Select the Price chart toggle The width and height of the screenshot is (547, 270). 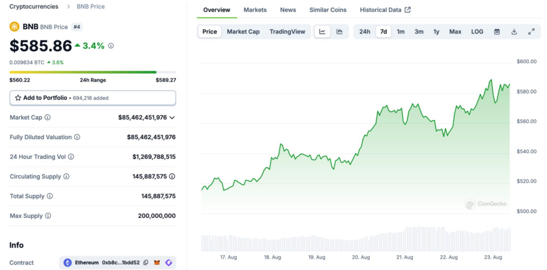click(209, 31)
